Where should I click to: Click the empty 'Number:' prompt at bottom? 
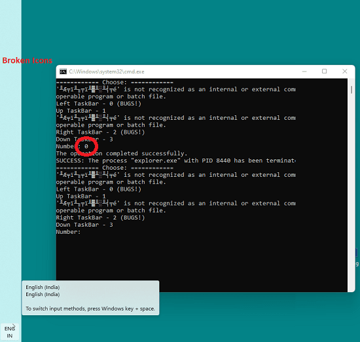pyautogui.click(x=68, y=232)
